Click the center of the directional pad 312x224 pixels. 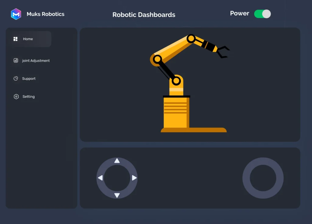pos(117,178)
